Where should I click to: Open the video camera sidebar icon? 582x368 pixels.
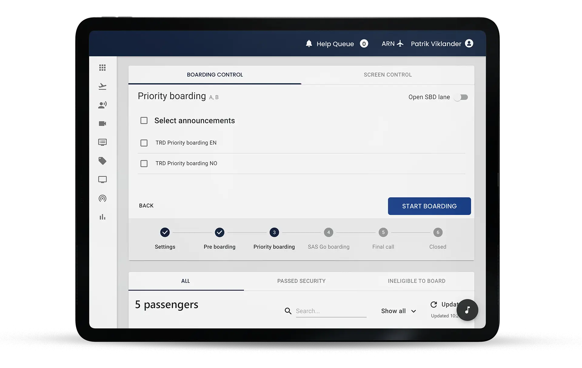pyautogui.click(x=102, y=124)
